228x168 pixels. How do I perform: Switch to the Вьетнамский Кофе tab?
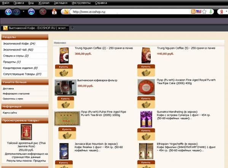click(x=36, y=28)
